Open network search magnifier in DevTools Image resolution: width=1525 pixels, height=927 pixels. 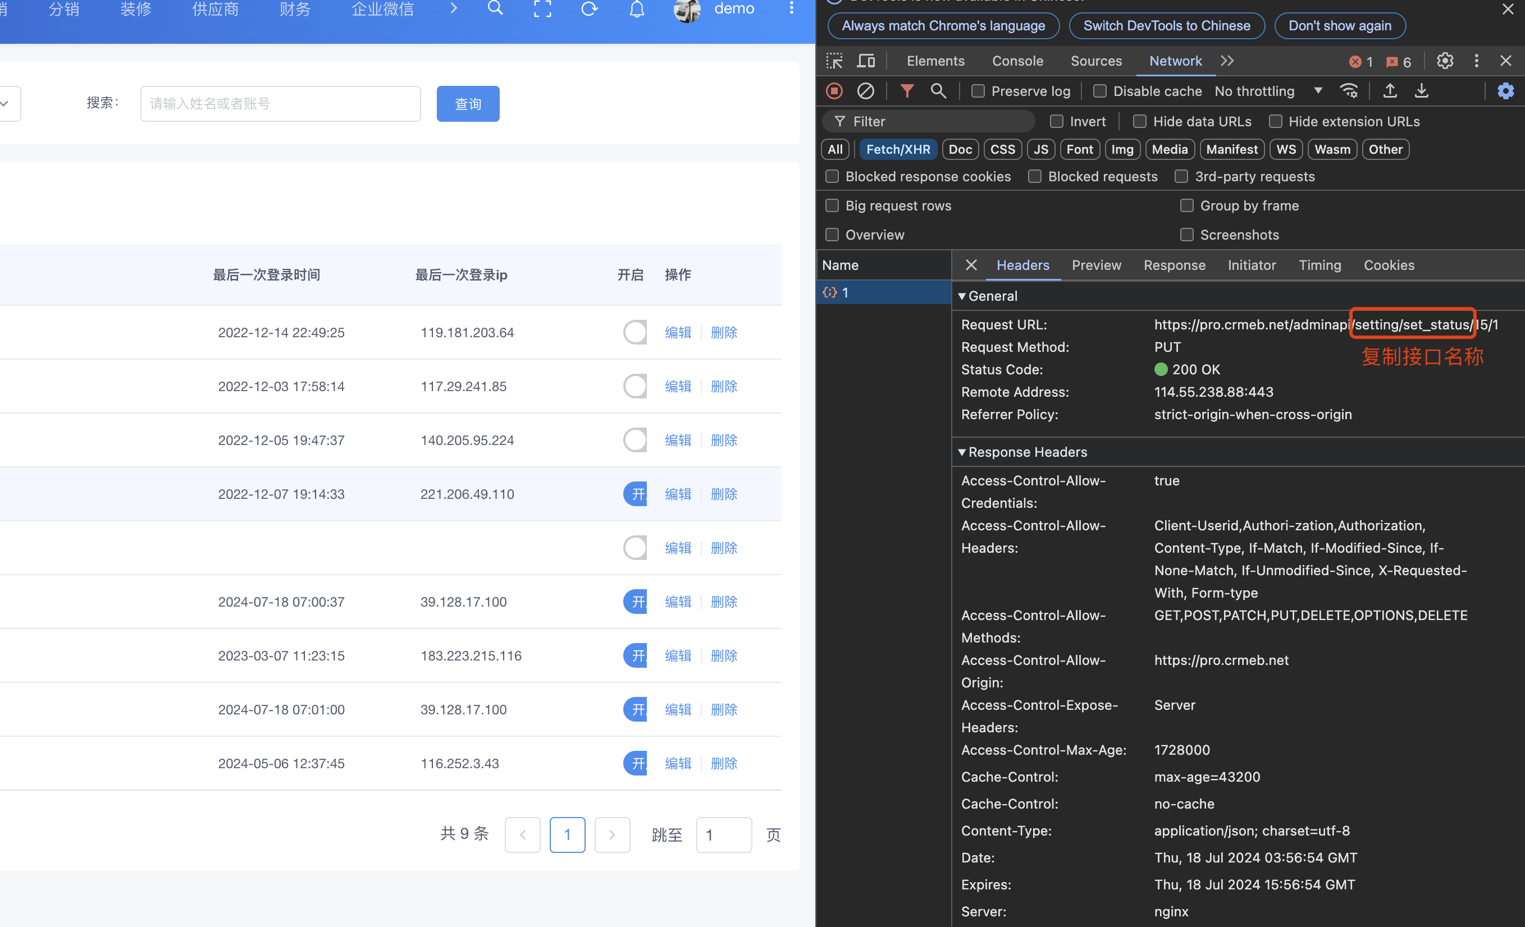[x=938, y=91]
